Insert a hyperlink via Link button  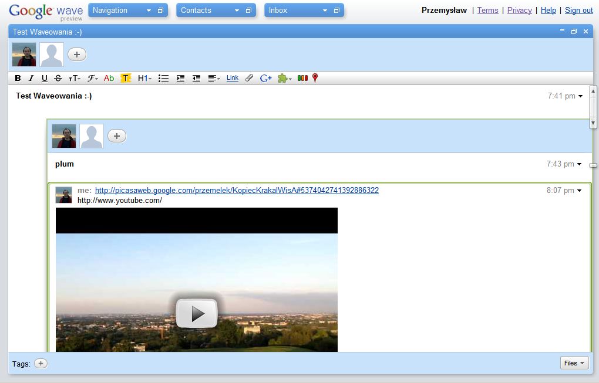tap(233, 78)
